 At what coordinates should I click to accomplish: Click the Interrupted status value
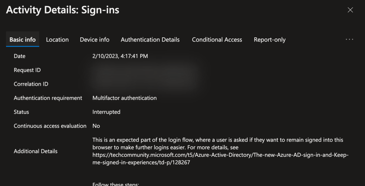tap(106, 112)
